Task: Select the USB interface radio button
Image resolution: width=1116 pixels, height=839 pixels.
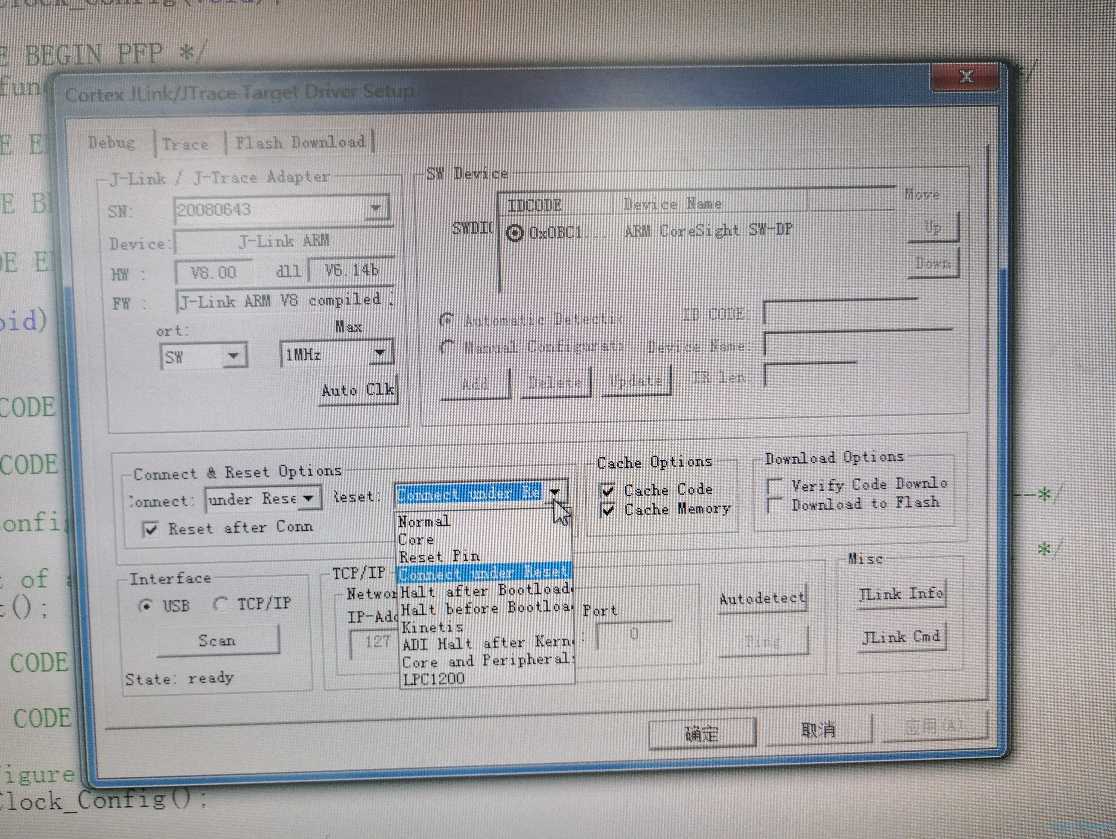Action: (x=145, y=606)
